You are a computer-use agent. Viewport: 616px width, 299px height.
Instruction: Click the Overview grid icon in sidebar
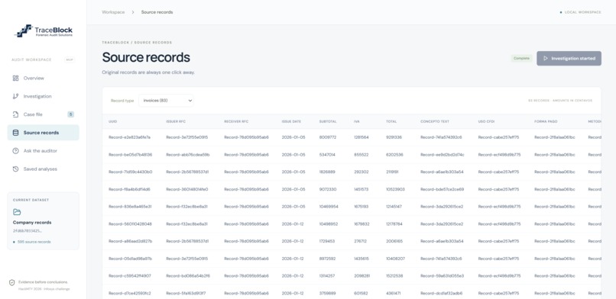(16, 78)
